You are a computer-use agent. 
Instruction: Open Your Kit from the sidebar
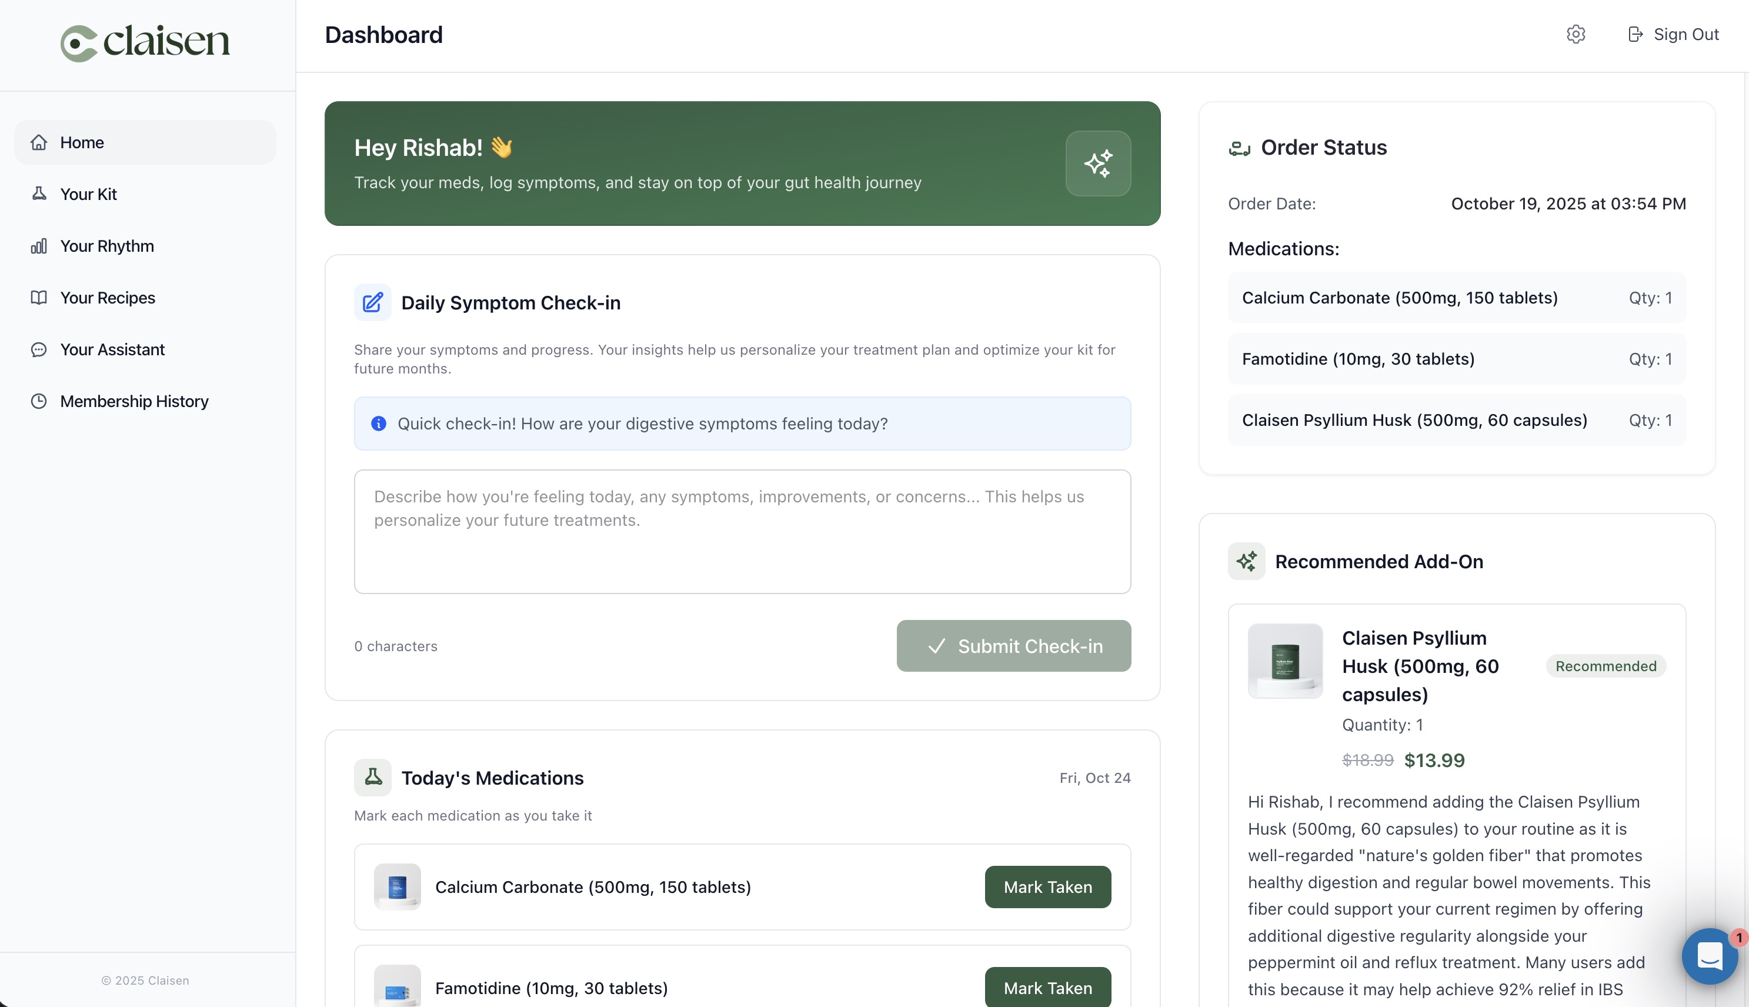coord(88,194)
